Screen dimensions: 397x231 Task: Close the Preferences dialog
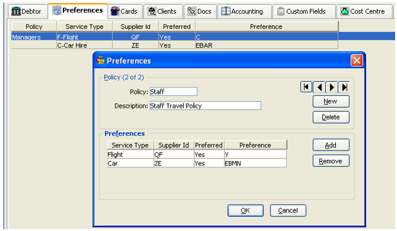357,60
